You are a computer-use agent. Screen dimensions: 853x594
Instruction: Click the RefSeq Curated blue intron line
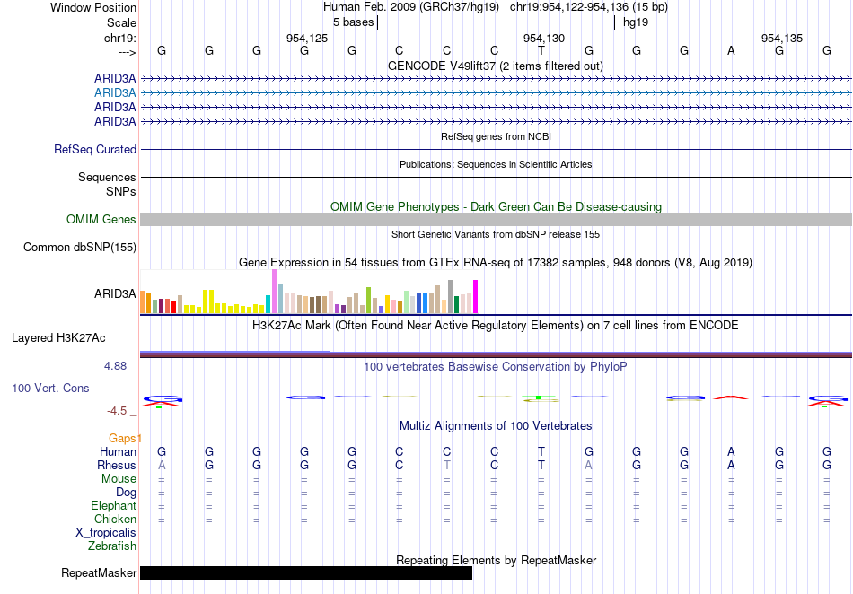pos(496,149)
